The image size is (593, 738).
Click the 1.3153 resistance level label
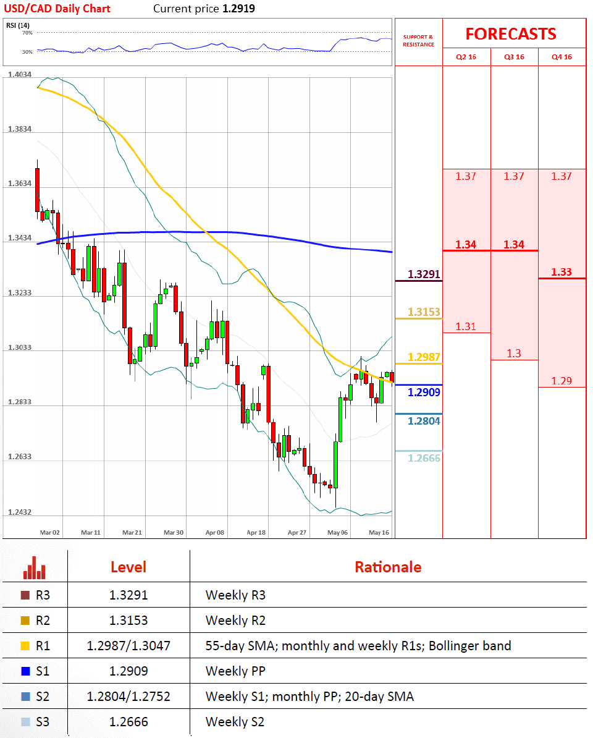click(424, 312)
